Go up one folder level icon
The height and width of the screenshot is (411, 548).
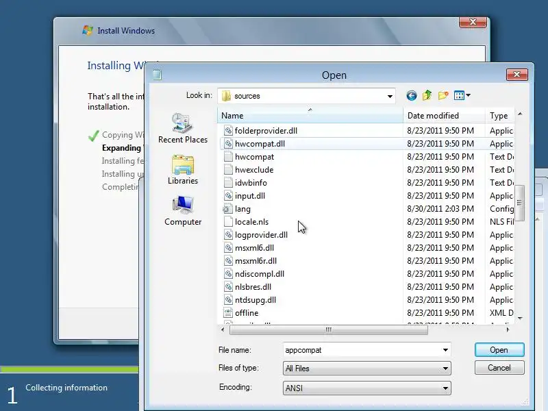click(x=427, y=95)
